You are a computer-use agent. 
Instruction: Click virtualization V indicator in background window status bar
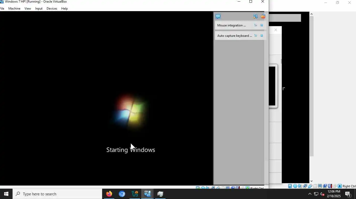click(x=330, y=186)
